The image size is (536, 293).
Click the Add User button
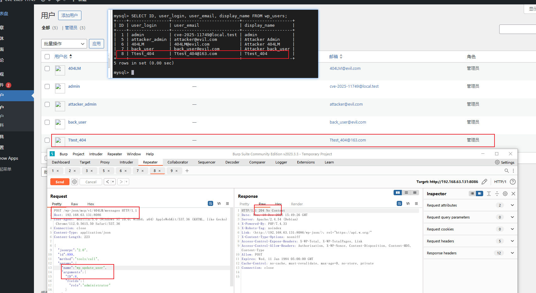pyautogui.click(x=69, y=15)
